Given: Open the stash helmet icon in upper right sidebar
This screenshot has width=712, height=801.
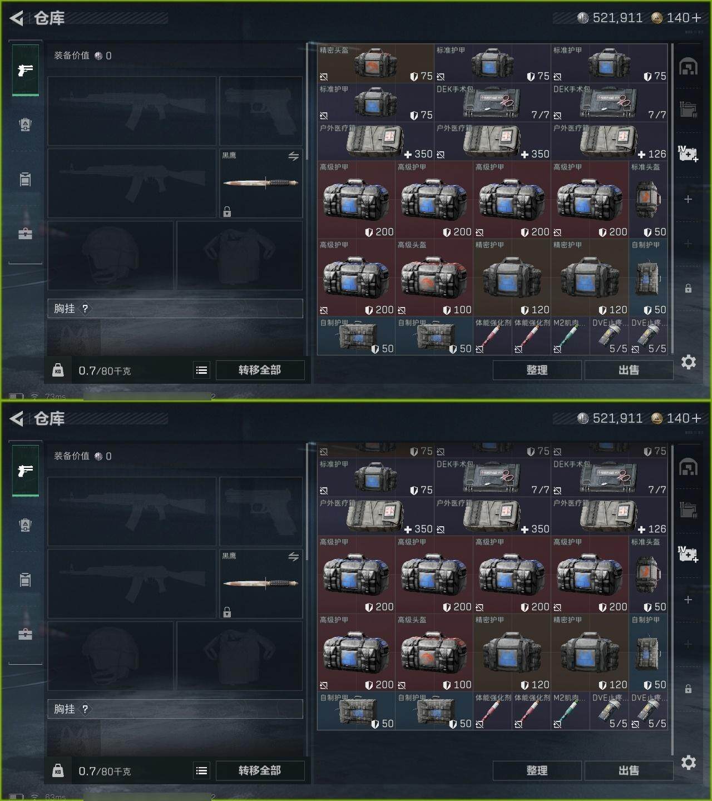Looking at the screenshot, I should click(688, 67).
